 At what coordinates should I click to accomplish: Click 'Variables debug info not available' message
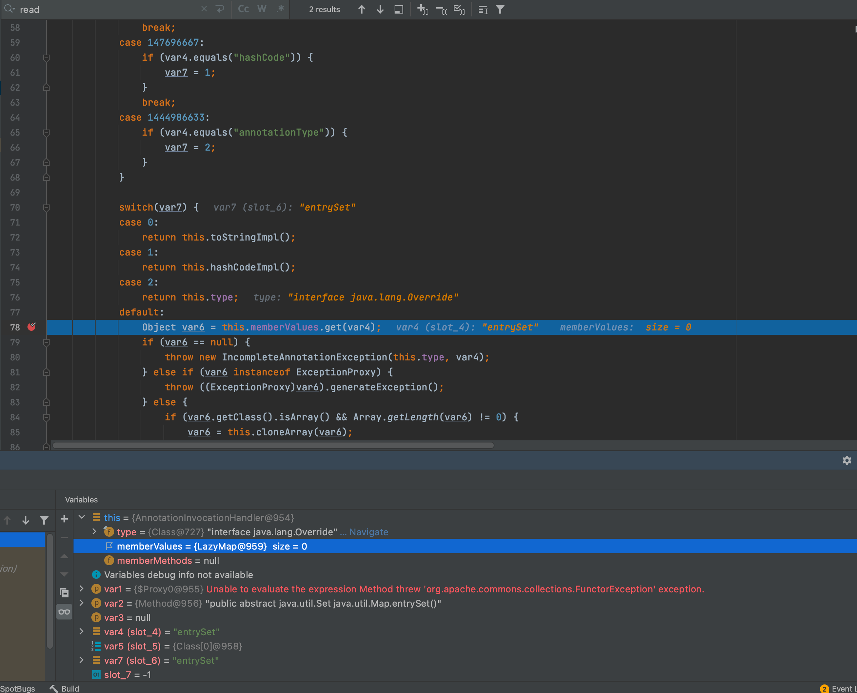(178, 575)
